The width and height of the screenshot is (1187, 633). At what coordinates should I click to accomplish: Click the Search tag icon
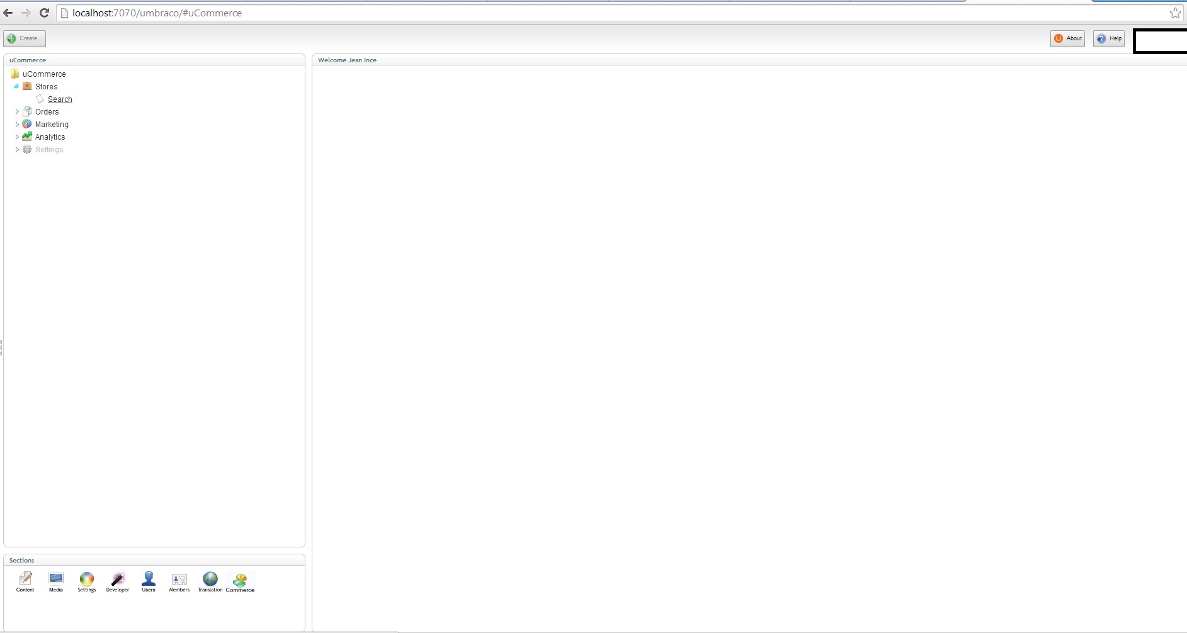tap(40, 99)
